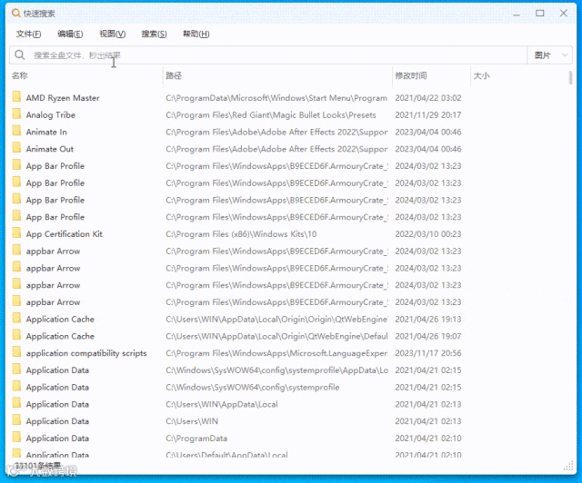Sort results by the 名称 column header

coord(20,75)
